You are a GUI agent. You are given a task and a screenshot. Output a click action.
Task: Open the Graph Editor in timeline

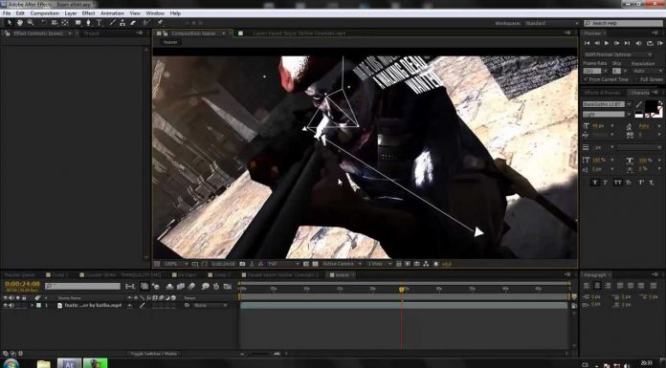tap(227, 287)
